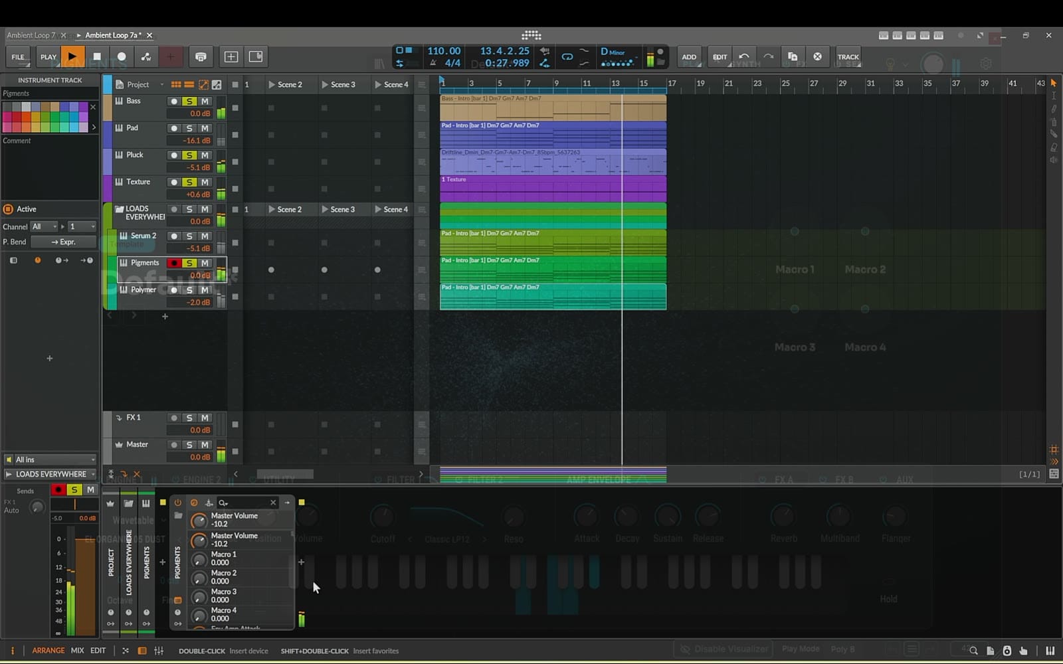Switch to MIX view

pos(77,651)
